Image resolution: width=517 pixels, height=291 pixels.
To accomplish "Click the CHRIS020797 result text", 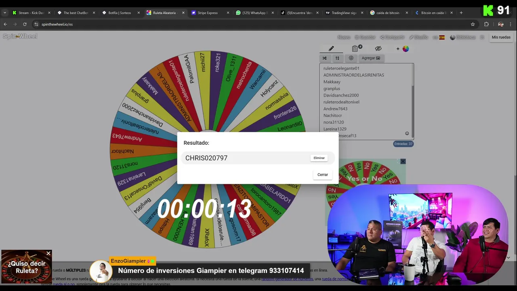I will (206, 158).
